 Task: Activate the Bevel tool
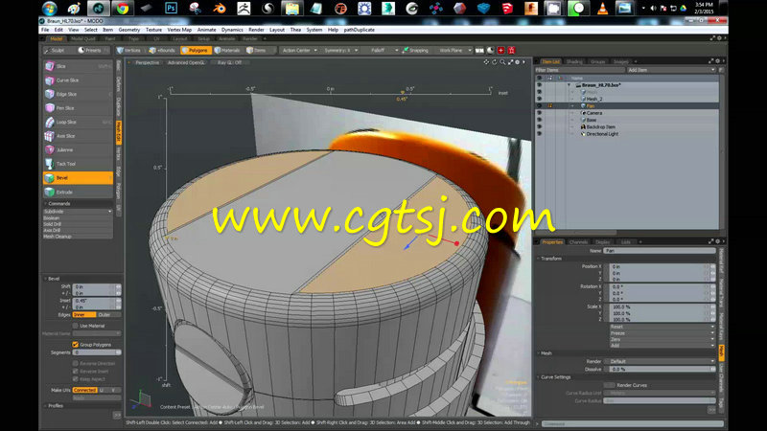tap(78, 178)
